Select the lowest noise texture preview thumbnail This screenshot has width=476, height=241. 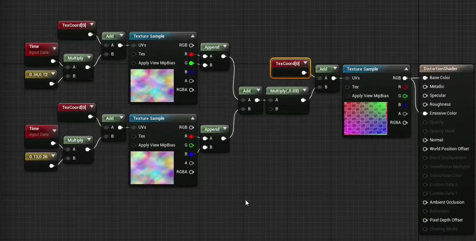[152, 168]
